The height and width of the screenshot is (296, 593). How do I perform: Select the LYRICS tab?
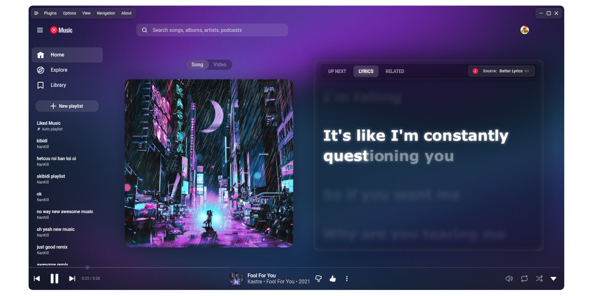point(366,71)
